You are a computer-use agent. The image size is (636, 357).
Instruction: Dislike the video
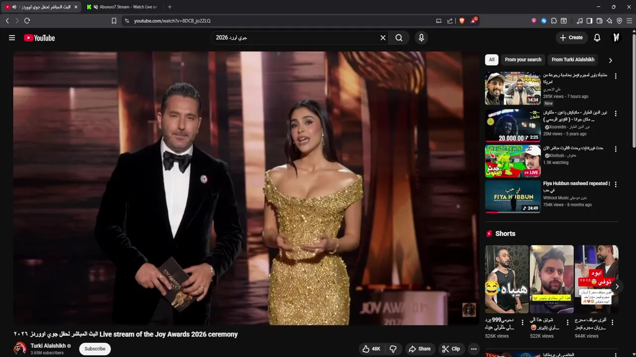[x=393, y=349]
